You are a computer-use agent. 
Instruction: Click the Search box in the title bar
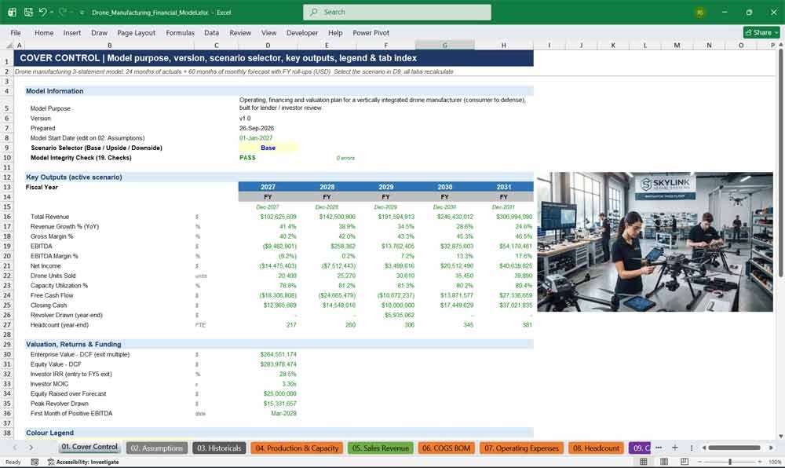(x=397, y=12)
